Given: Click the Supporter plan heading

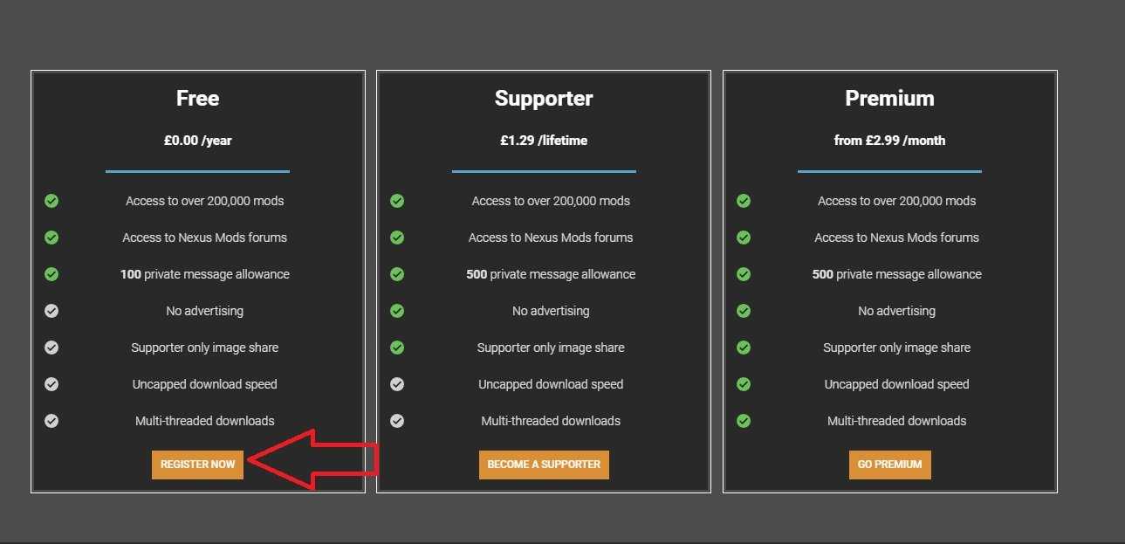Looking at the screenshot, I should (544, 99).
